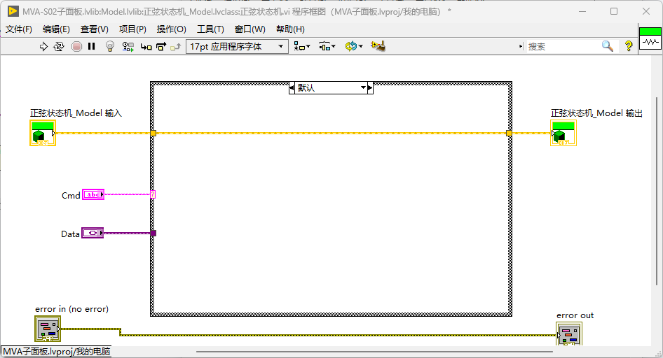The width and height of the screenshot is (663, 358).
Task: Toggle Retain Wire Values button
Action: pos(128,46)
